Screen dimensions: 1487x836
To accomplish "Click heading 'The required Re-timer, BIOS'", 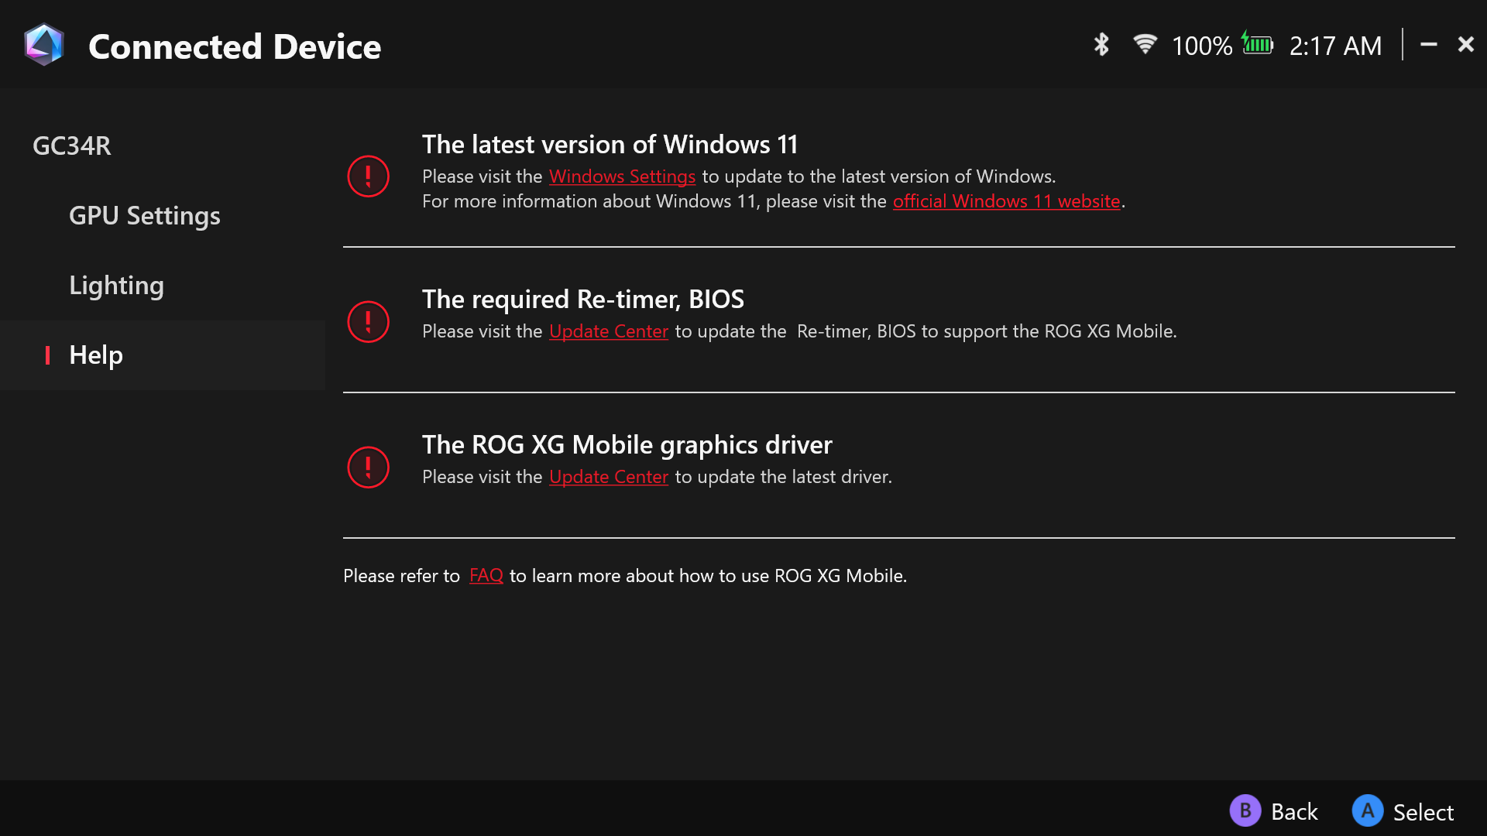I will 583,299.
